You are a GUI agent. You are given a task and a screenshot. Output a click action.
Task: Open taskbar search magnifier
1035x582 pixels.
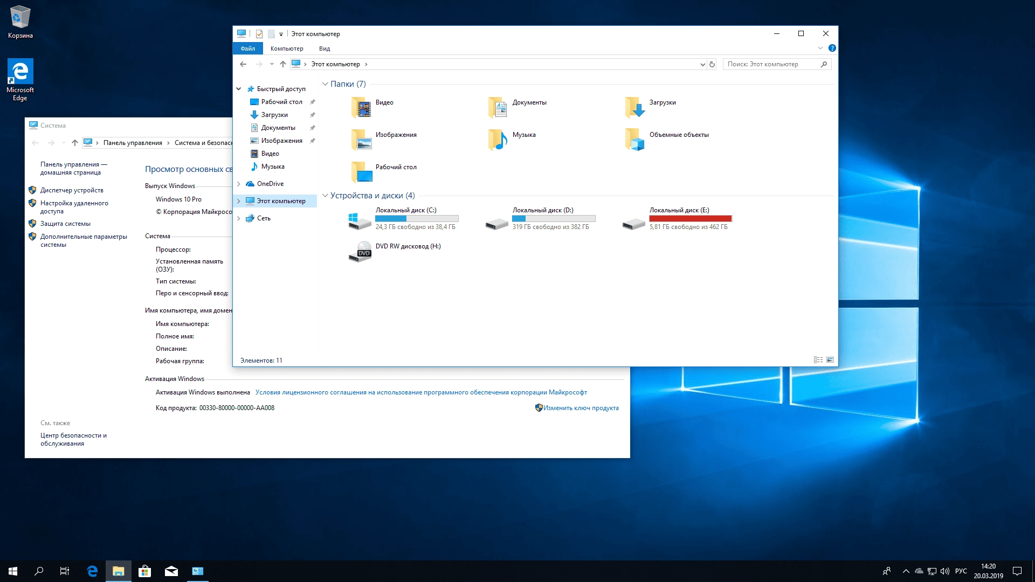(39, 571)
